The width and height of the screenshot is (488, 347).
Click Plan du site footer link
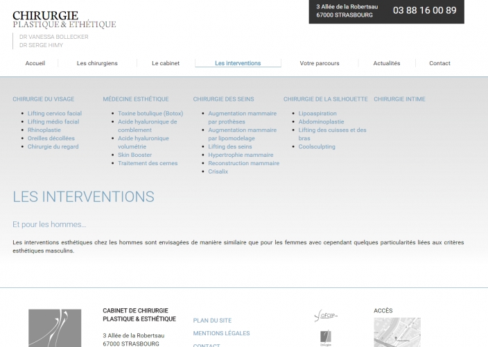tap(212, 320)
